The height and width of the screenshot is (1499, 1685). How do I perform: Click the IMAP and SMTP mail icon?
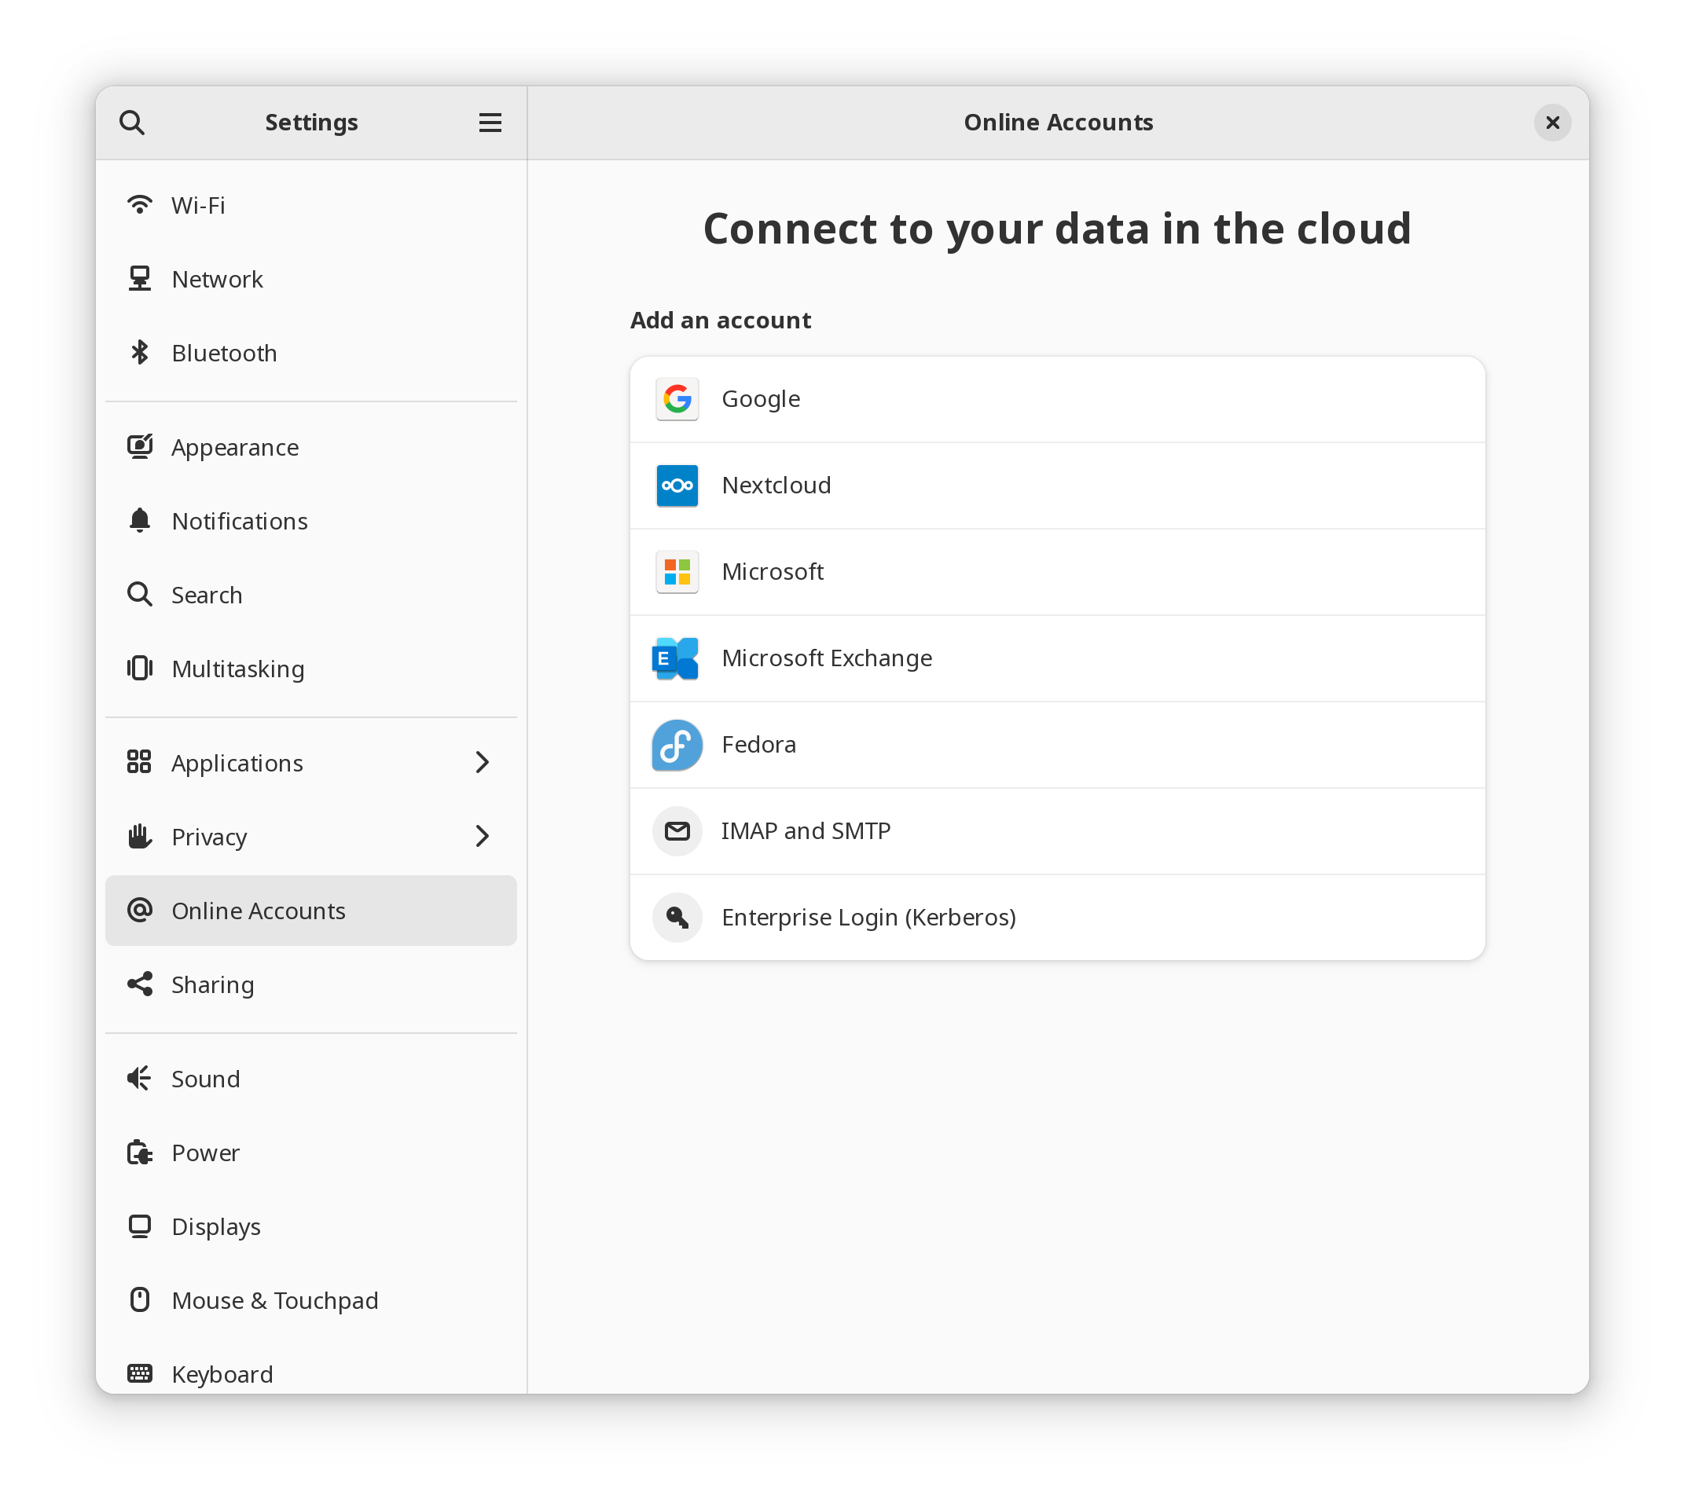[x=677, y=830]
